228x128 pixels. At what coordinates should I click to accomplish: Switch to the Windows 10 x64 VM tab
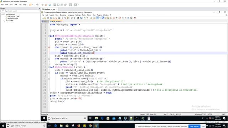click(x=50, y=9)
